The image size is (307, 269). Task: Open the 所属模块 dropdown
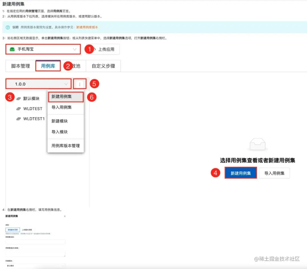tap(35, 266)
